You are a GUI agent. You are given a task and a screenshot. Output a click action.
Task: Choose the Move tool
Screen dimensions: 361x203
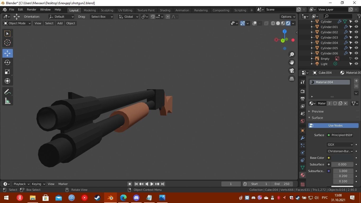tap(7, 53)
